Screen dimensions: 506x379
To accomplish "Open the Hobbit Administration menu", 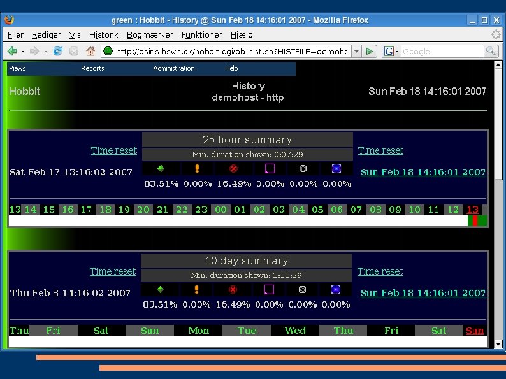I will tap(173, 68).
